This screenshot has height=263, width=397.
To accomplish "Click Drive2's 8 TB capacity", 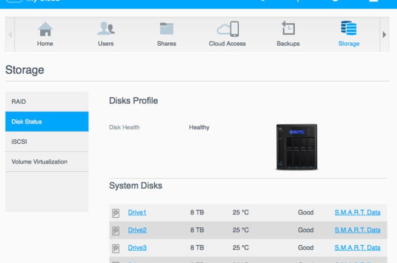I will 197,230.
